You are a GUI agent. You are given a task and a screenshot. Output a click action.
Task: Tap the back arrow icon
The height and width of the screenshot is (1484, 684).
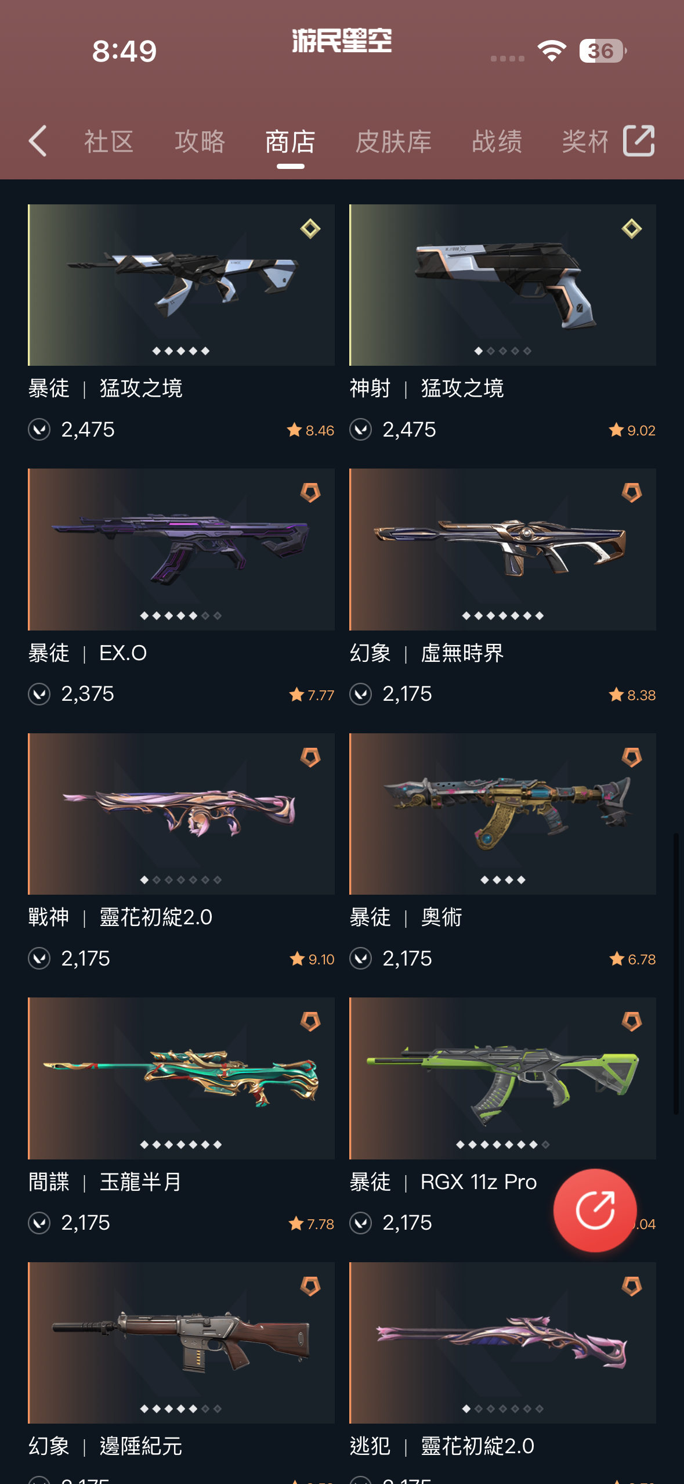[38, 141]
